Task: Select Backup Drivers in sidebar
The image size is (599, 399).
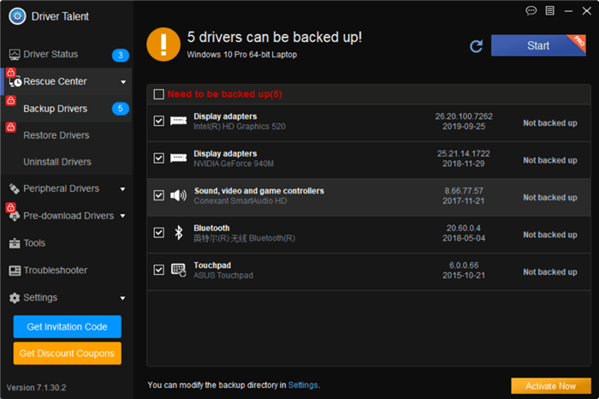Action: 67,109
